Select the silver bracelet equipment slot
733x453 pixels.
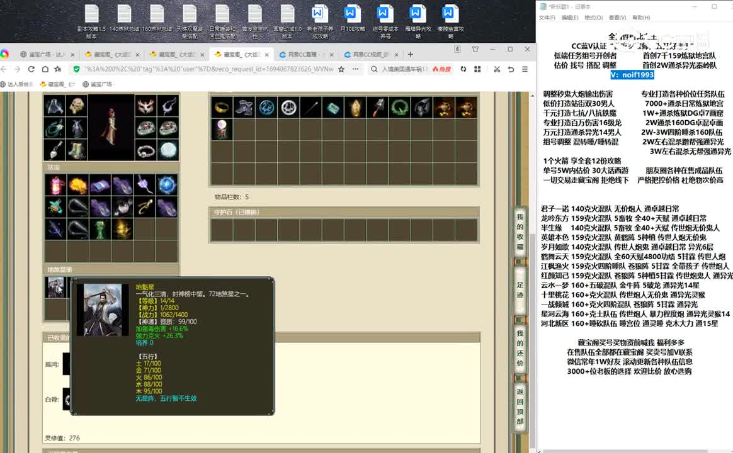point(146,150)
